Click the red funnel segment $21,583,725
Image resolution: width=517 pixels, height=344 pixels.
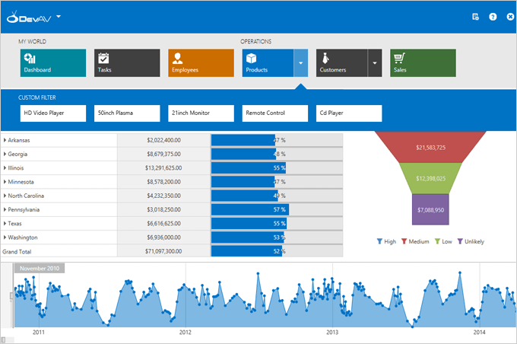click(x=430, y=147)
